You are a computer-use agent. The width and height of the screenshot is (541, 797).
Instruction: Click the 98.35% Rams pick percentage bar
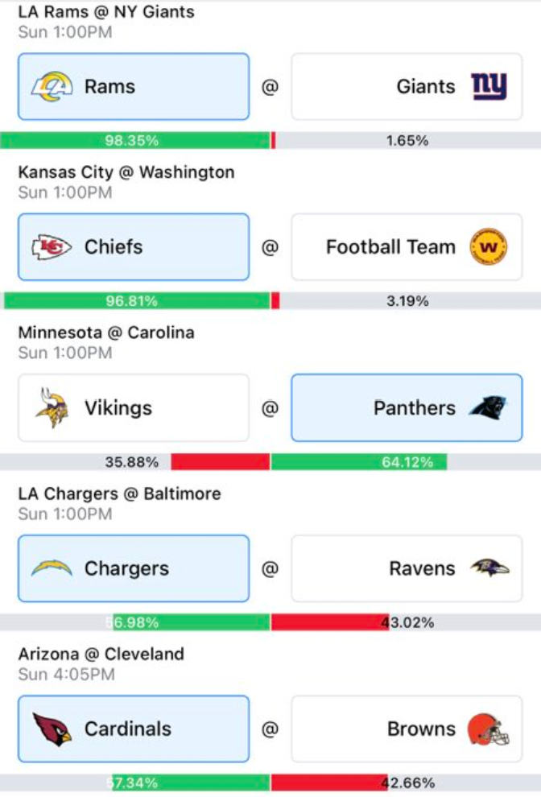tap(135, 140)
